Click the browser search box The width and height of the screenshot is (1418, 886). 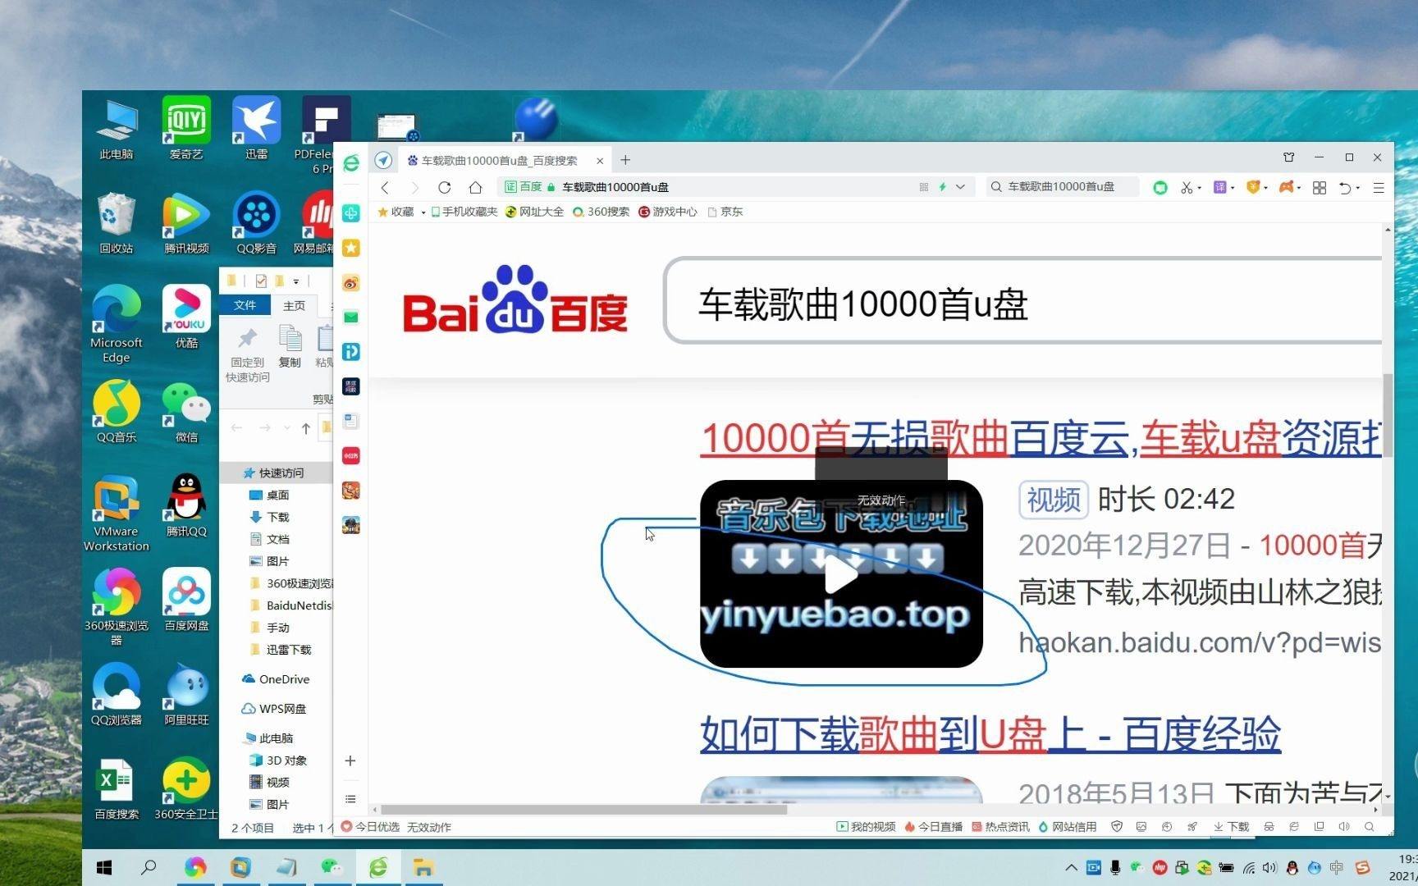point(1062,187)
